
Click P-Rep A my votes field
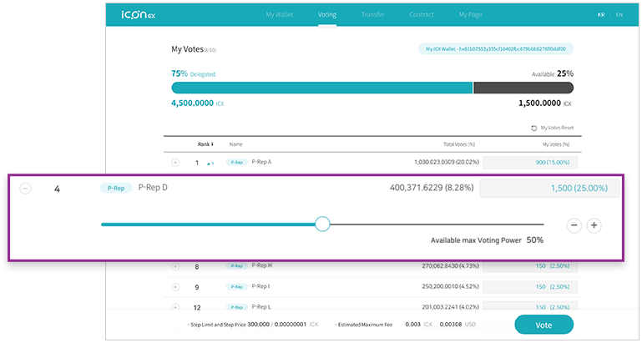pos(530,163)
